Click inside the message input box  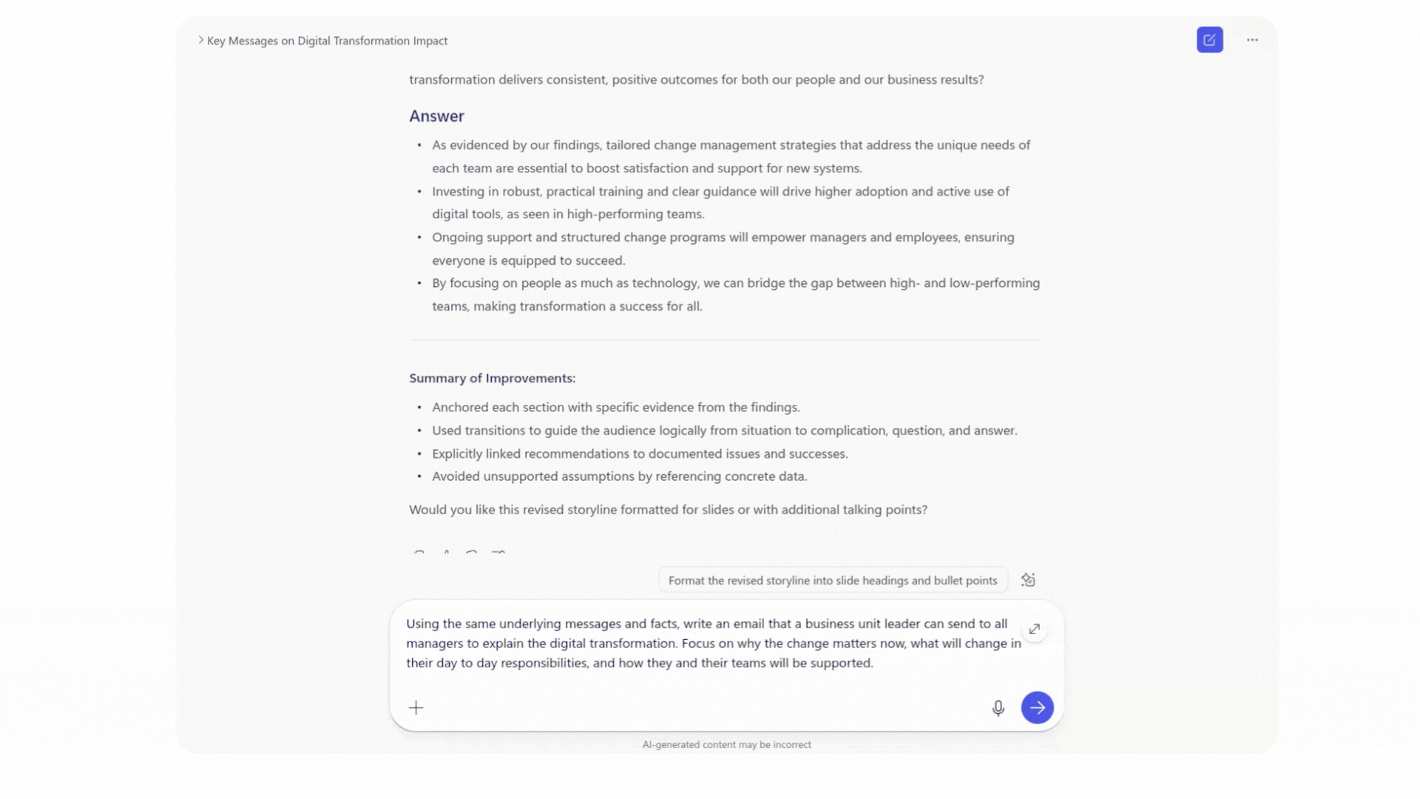point(710,644)
